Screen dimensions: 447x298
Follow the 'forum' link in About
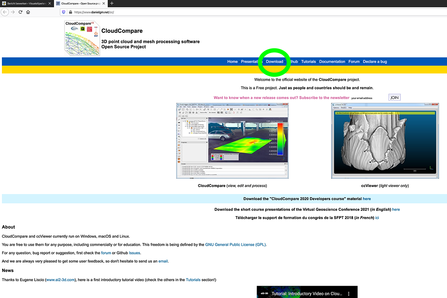point(106,253)
